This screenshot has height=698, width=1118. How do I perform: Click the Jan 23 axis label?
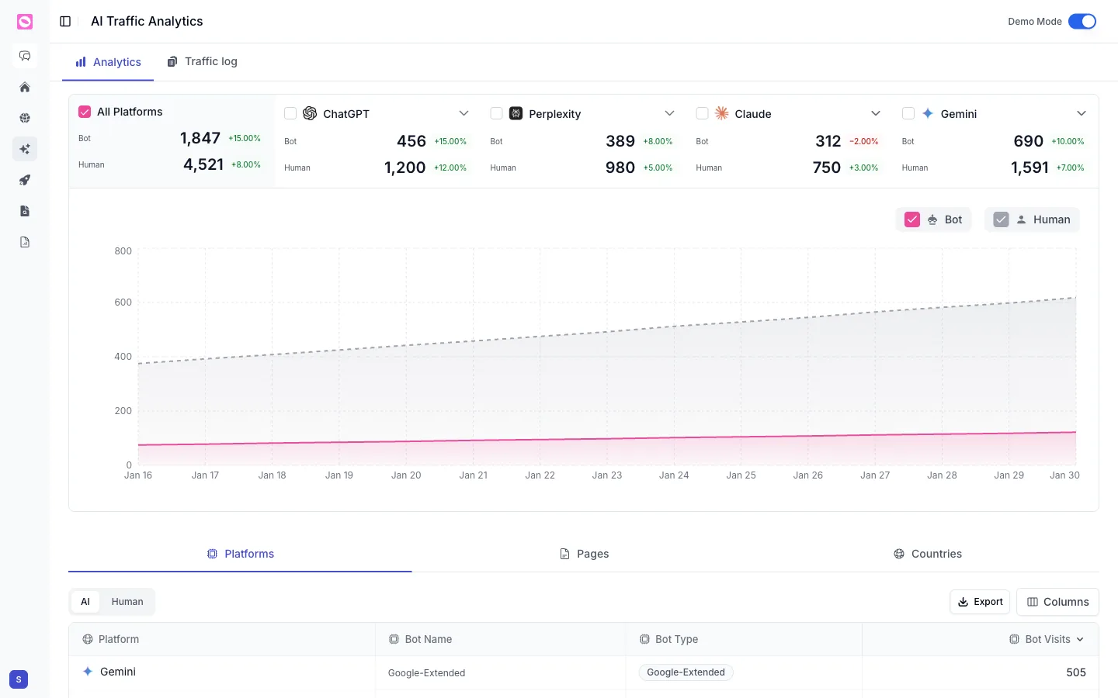[x=607, y=475]
